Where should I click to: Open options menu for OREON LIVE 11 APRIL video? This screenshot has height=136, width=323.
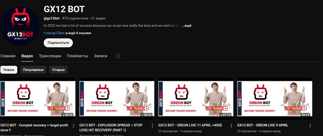(x=231, y=126)
